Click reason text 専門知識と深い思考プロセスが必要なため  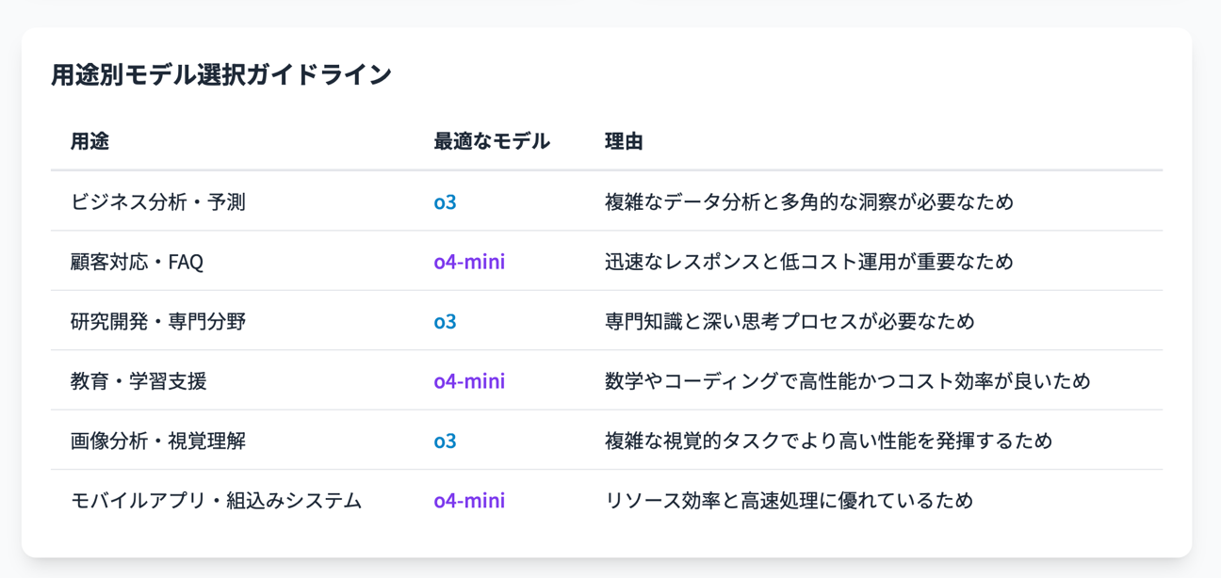pyautogui.click(x=790, y=321)
